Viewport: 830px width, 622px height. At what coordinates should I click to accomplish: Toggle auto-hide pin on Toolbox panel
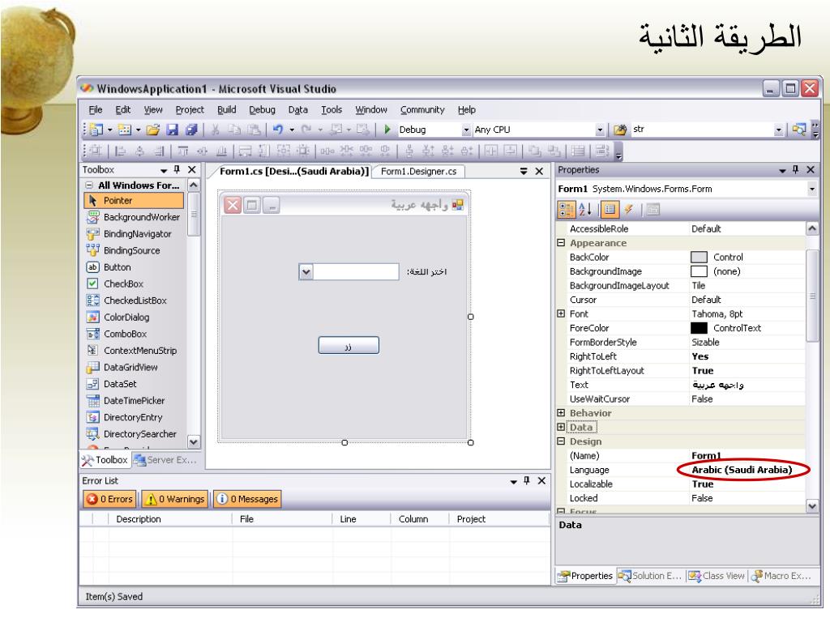click(178, 169)
